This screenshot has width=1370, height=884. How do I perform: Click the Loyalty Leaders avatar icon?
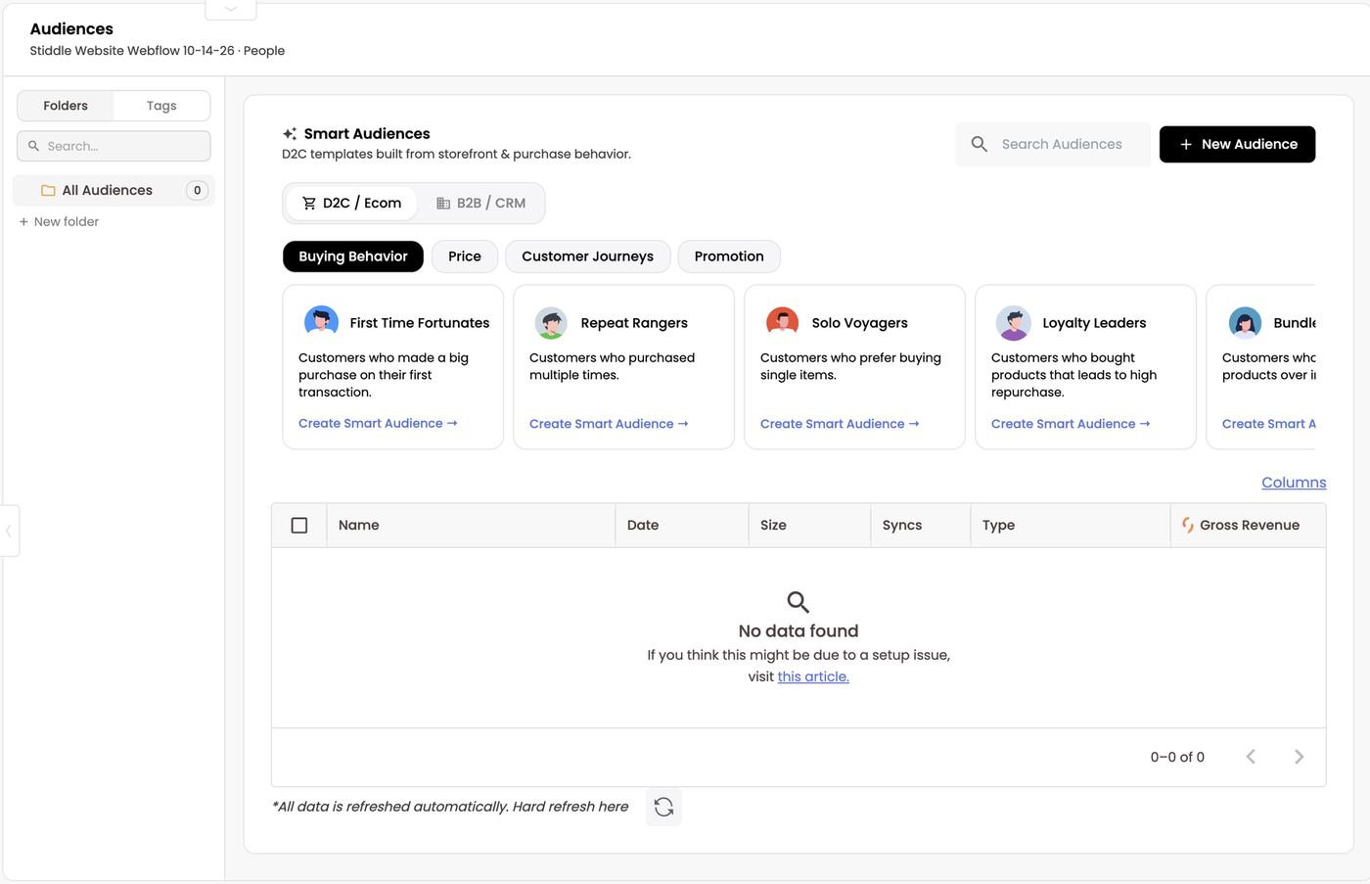pos(1014,322)
